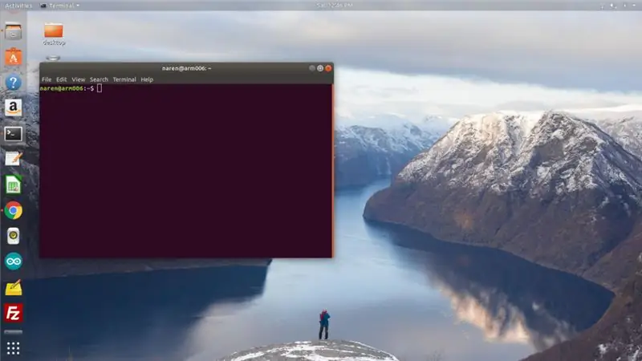Screen dimensions: 642x361
Task: Launch the Arduino IDE dock icon
Action: [x=13, y=262]
